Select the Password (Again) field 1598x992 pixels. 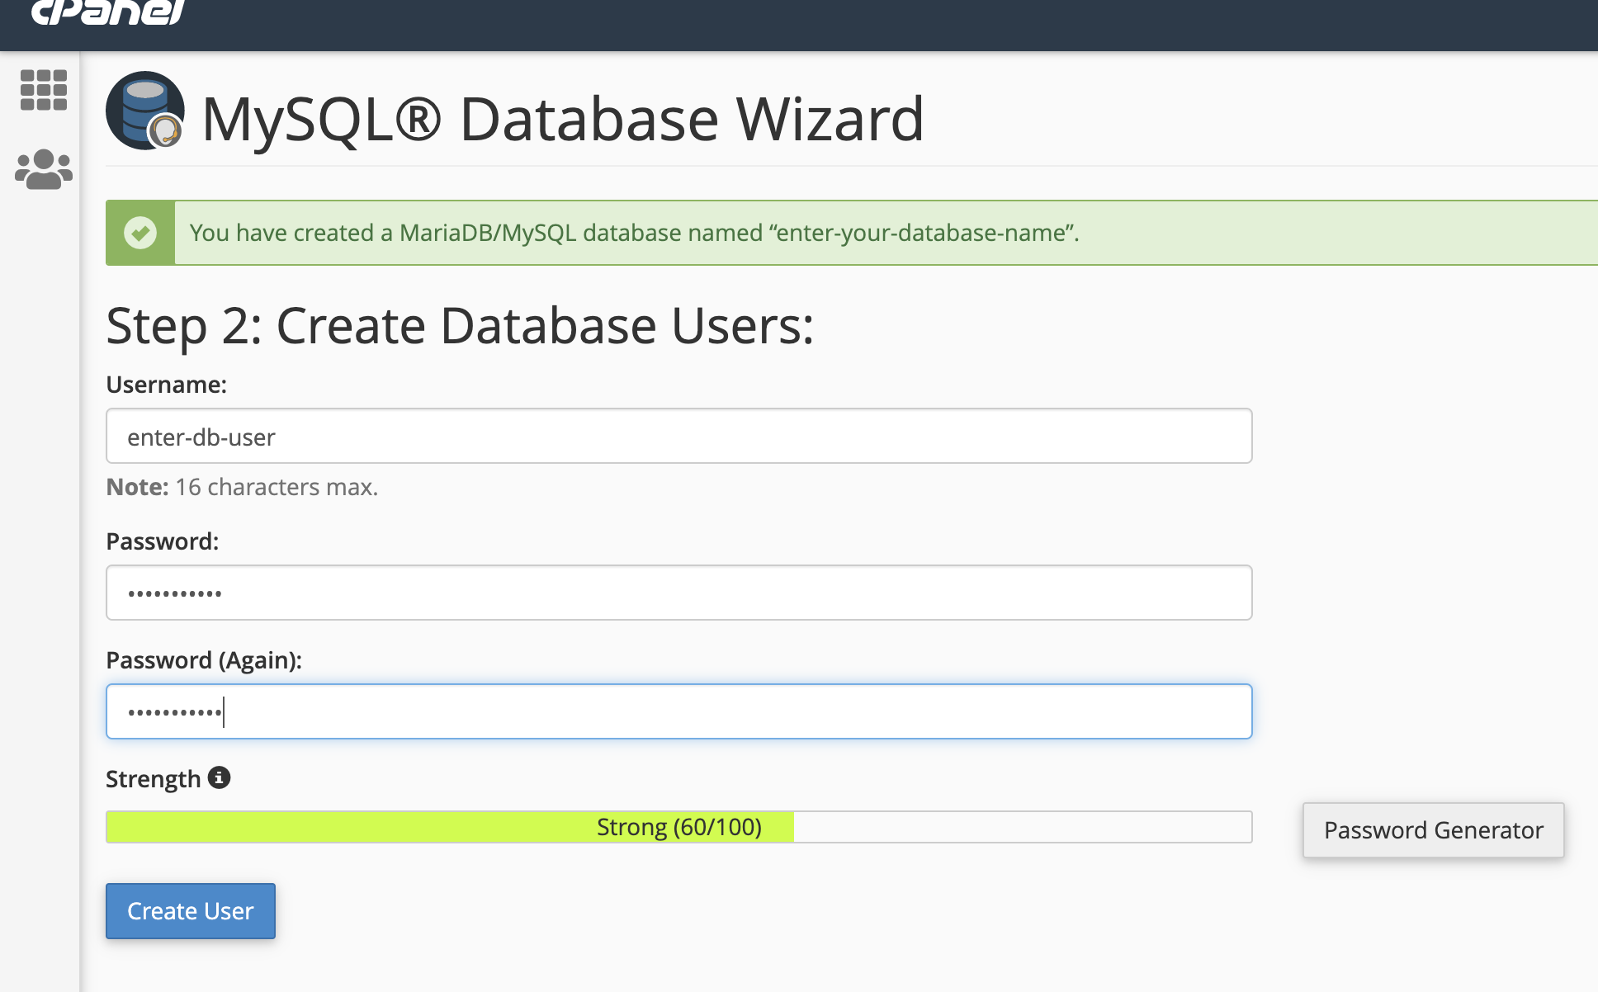pos(678,711)
